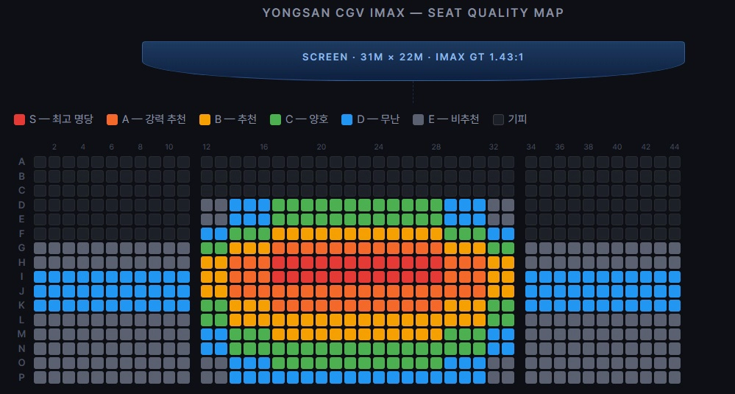Choose gray seat P4 in left block
The image size is (735, 394).
pyautogui.click(x=83, y=378)
